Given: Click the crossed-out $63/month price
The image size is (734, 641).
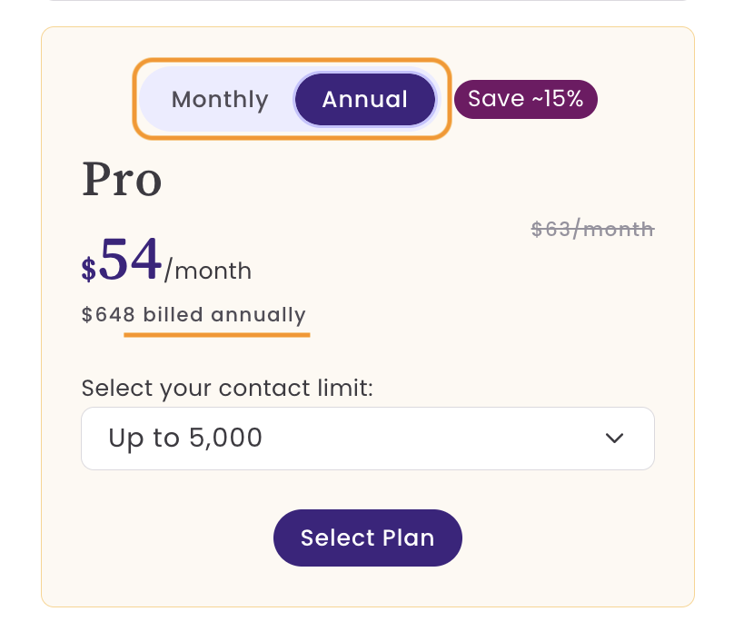Looking at the screenshot, I should tap(592, 230).
